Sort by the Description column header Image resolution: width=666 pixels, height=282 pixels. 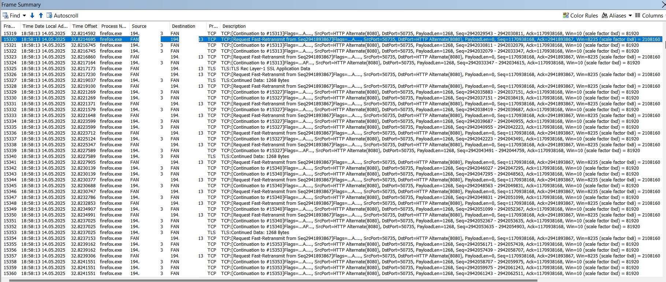[x=234, y=26]
